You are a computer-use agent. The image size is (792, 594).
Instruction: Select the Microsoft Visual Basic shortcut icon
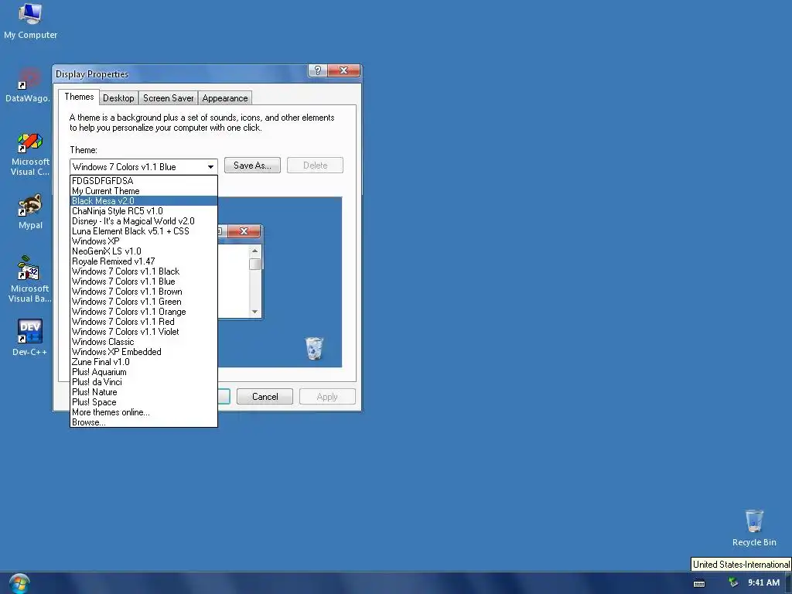29,279
